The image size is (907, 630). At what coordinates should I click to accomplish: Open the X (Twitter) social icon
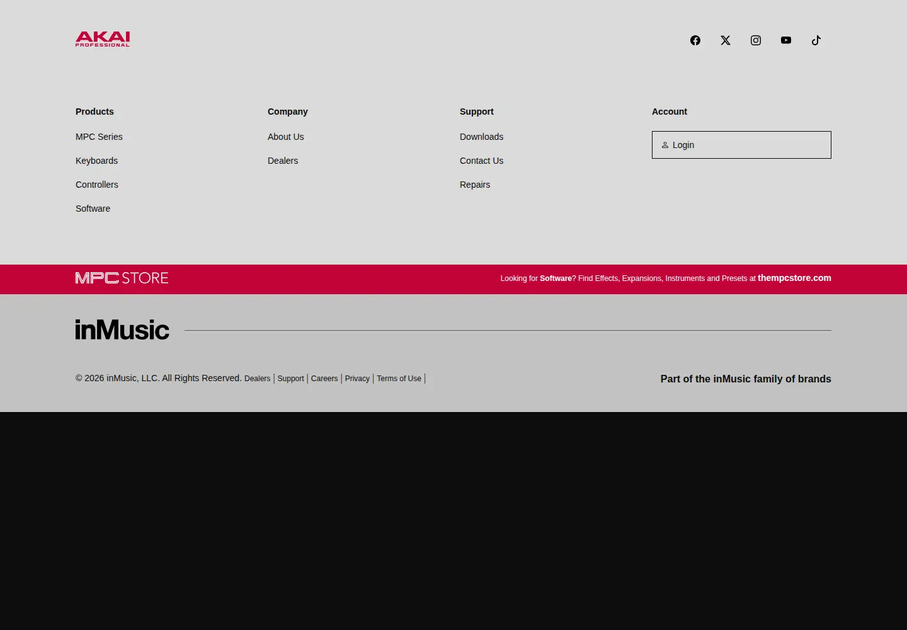726,40
